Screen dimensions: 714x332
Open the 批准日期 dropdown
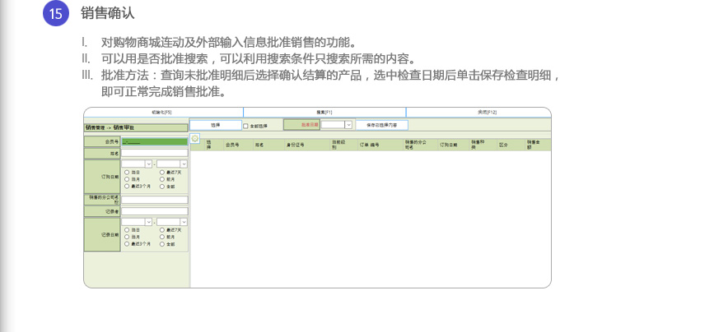[348, 125]
